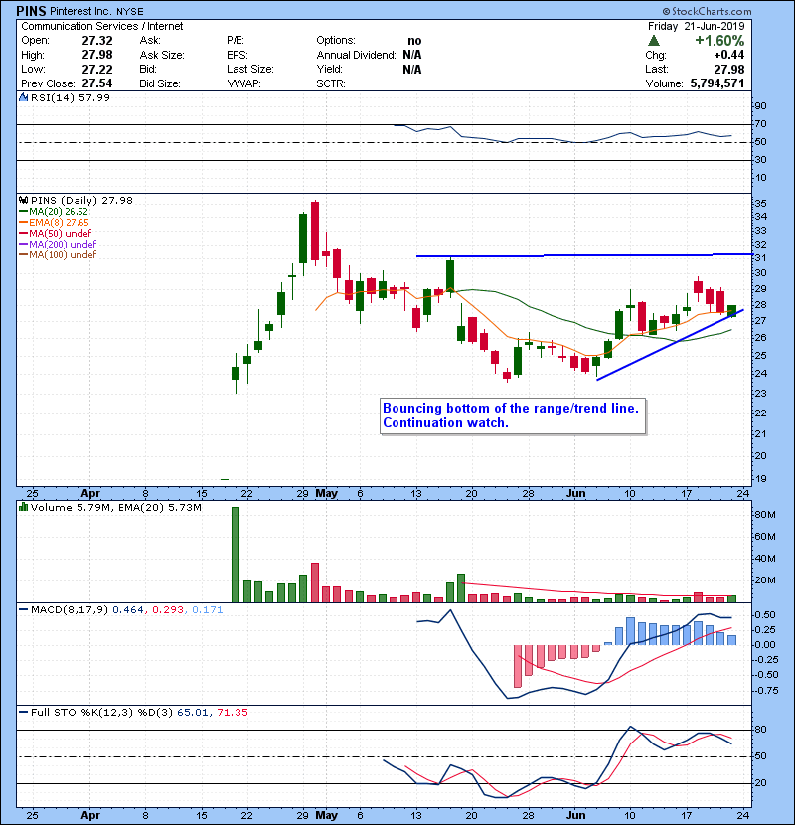The height and width of the screenshot is (825, 795).
Task: Click the date 'Friday 21-Jun-2019'
Action: pos(696,26)
